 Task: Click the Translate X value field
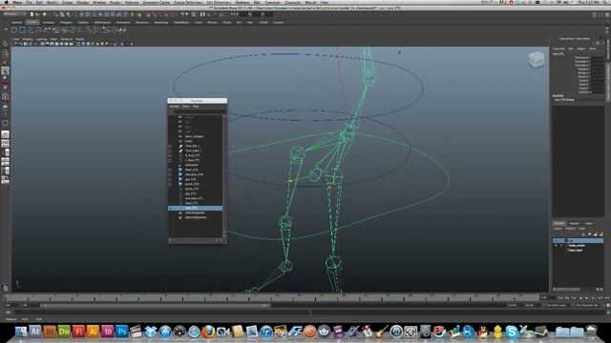pos(598,57)
